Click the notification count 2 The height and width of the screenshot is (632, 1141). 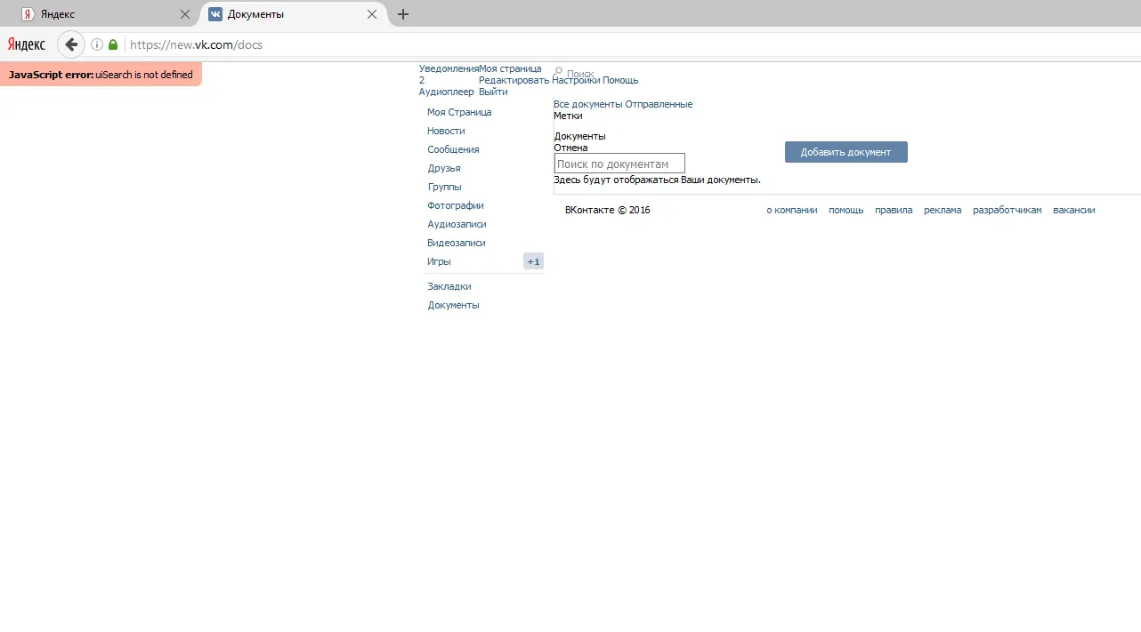422,80
